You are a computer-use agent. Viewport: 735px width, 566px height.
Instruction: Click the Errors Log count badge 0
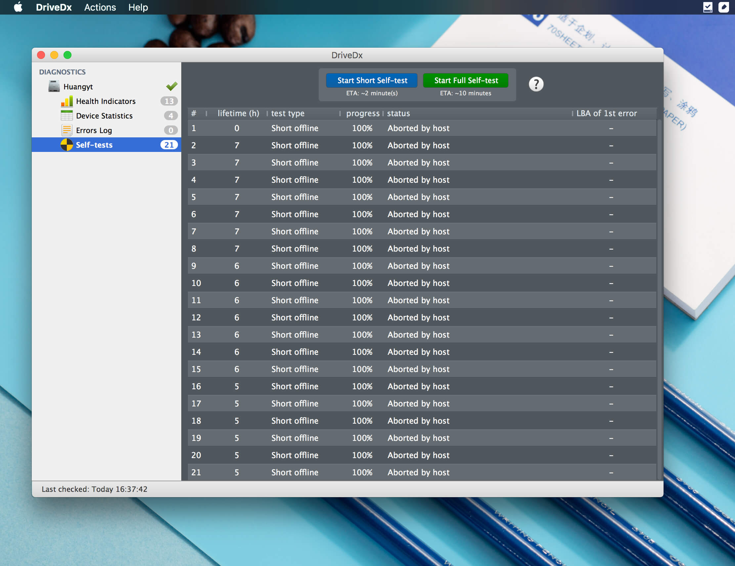(x=171, y=130)
